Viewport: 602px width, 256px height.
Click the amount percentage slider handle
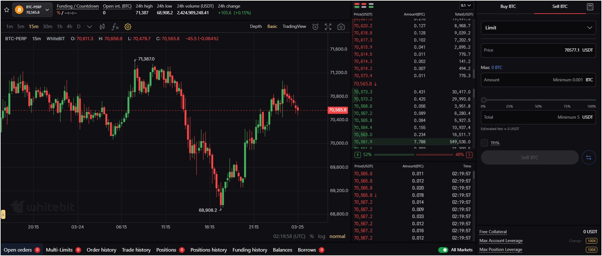(484, 100)
